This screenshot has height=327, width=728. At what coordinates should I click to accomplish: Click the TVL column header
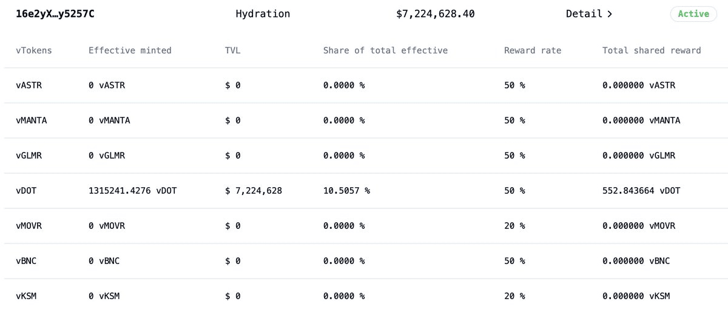[232, 50]
